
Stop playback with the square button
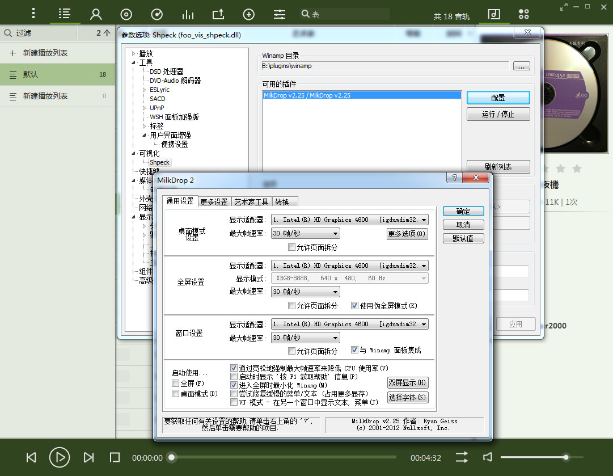pos(115,457)
